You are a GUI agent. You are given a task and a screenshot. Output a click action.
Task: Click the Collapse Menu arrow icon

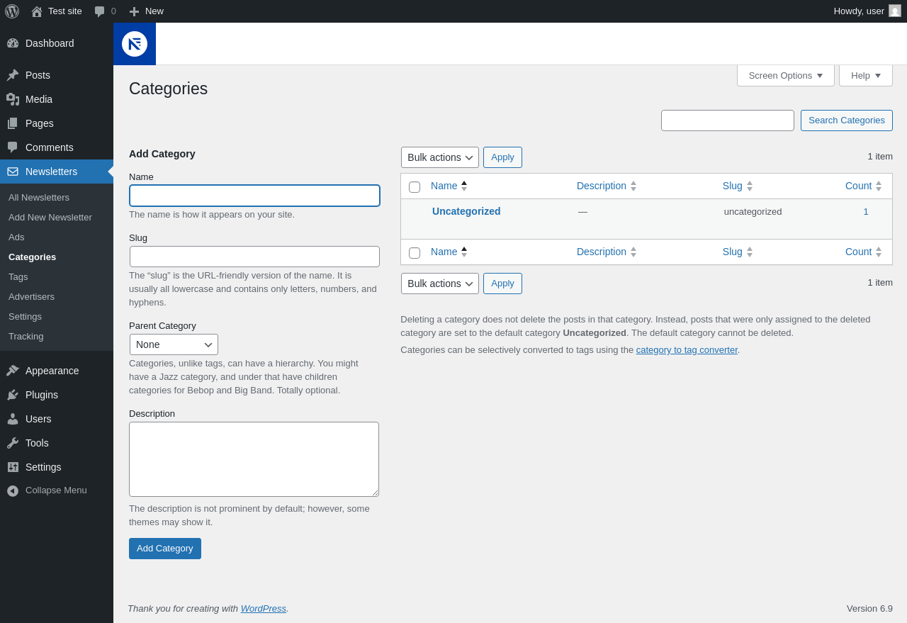tap(13, 490)
